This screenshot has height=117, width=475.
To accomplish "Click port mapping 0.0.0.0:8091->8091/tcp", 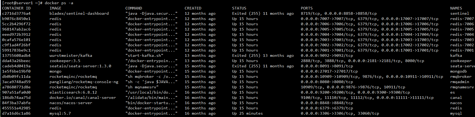I will 327,66.
